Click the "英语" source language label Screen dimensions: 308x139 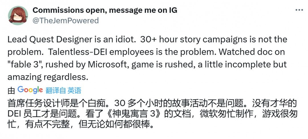[74, 91]
